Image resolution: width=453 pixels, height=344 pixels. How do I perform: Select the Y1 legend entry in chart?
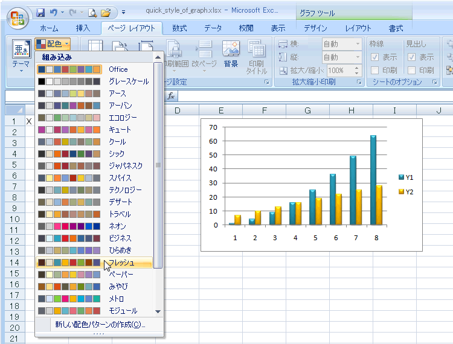tap(406, 177)
